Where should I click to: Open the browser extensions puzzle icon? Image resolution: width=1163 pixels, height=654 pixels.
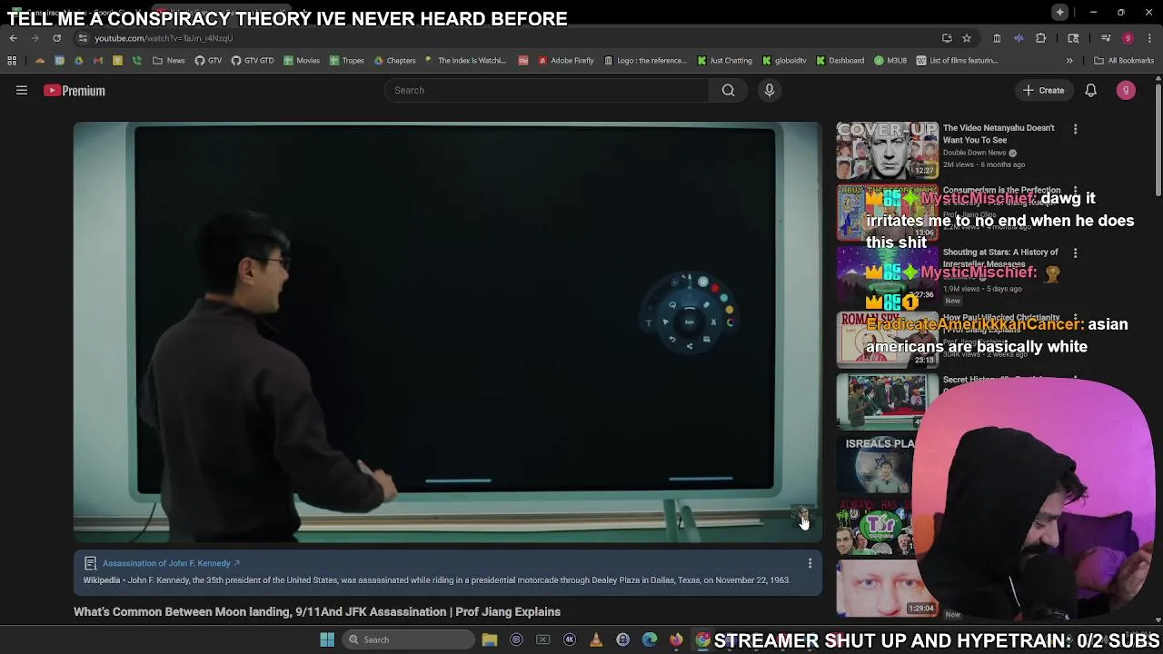[1041, 38]
